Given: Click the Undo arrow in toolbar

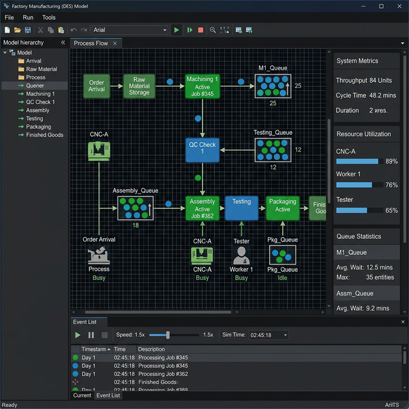Looking at the screenshot, I should 73,30.
